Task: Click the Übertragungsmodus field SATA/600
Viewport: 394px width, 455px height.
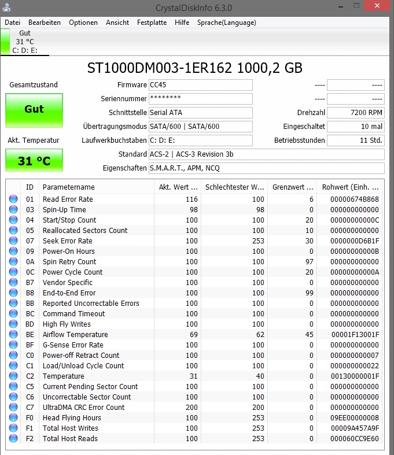Action: pyautogui.click(x=201, y=127)
